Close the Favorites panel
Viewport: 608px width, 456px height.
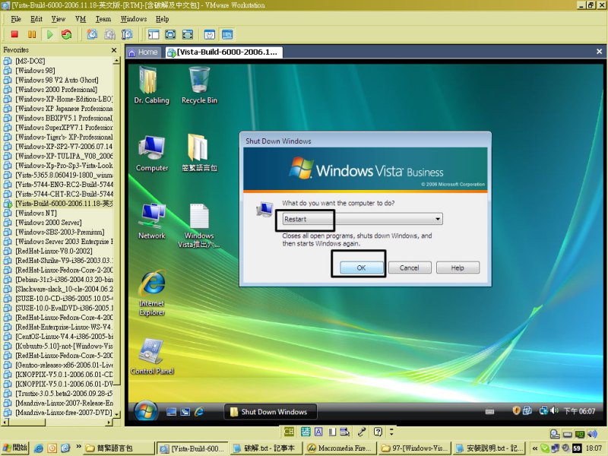[x=113, y=50]
